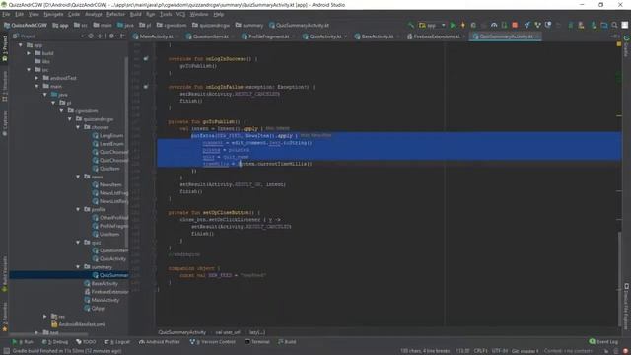
Task: Click the Git branch widget in status bar
Action: point(526,351)
